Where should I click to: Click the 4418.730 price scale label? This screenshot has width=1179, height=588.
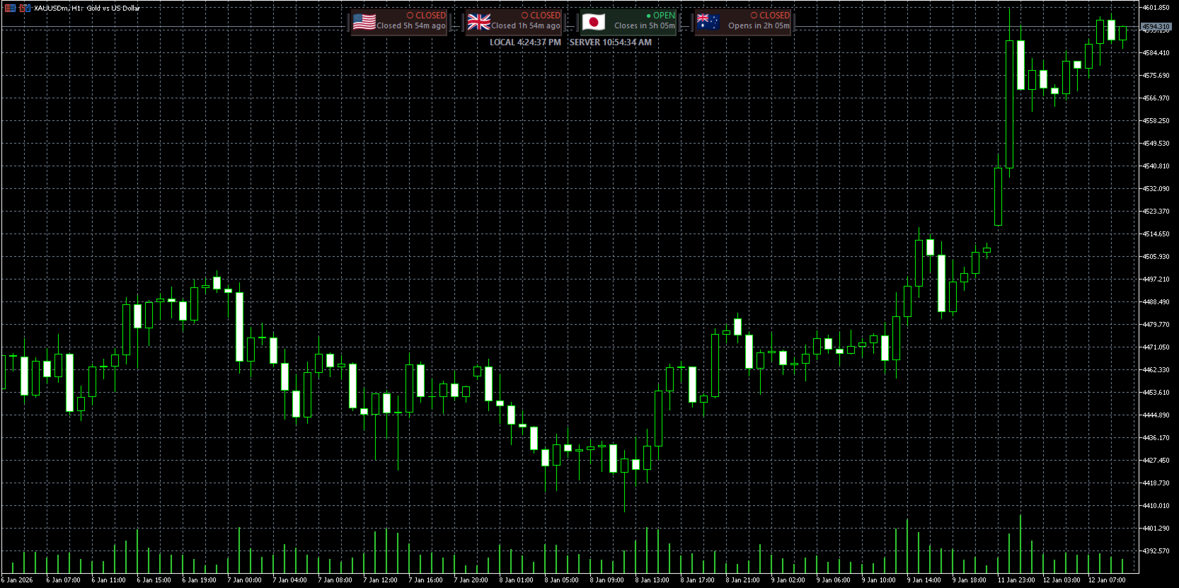[1156, 483]
